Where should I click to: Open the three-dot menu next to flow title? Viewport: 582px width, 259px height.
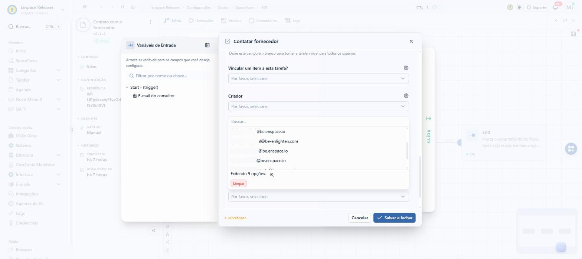pyautogui.click(x=150, y=22)
